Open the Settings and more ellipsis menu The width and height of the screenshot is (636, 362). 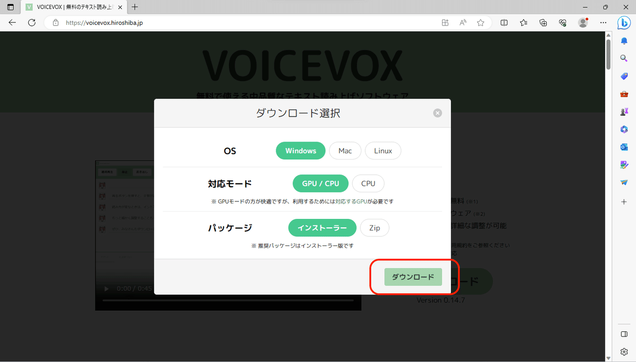pos(603,23)
